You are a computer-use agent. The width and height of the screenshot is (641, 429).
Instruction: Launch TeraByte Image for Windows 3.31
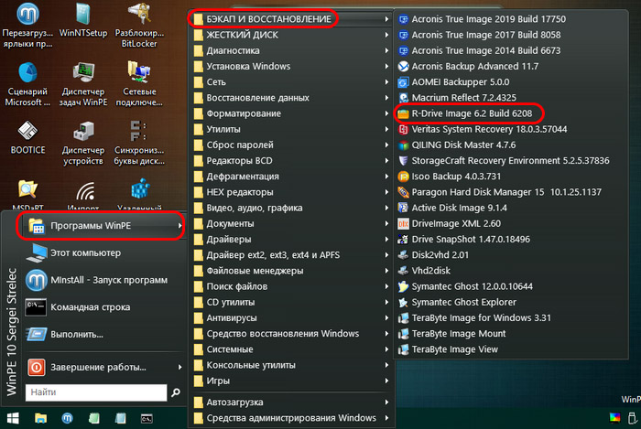(x=474, y=317)
